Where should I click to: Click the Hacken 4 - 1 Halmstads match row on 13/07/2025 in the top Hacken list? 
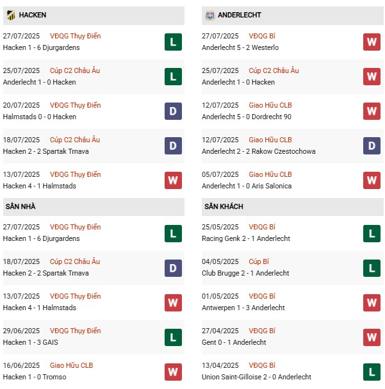(x=39, y=186)
